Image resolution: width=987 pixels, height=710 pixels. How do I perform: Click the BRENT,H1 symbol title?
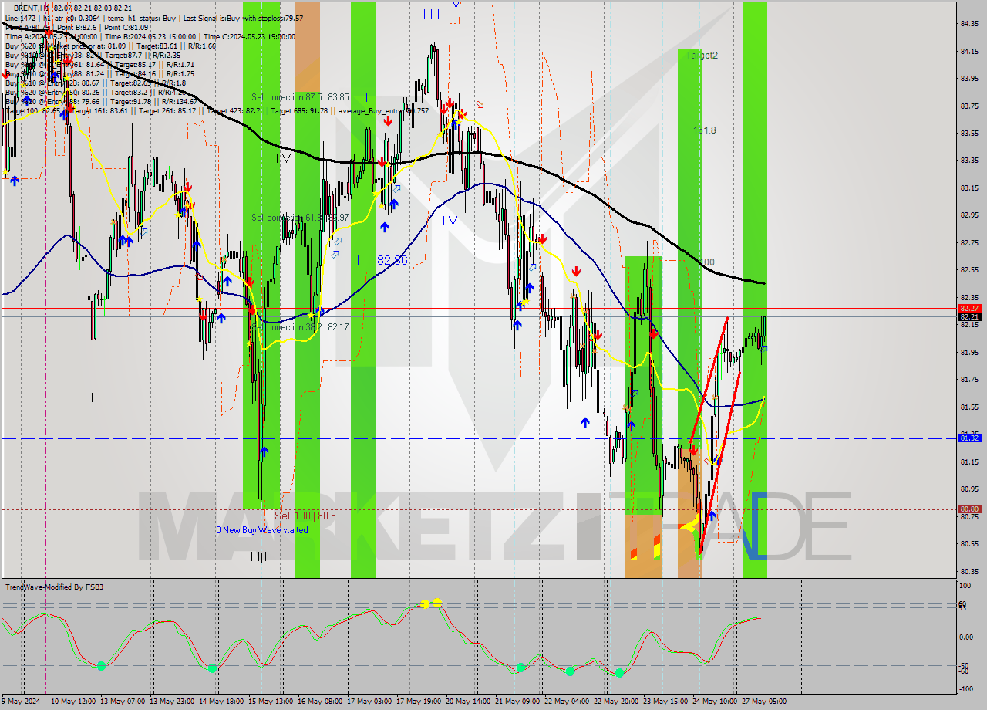(31, 7)
